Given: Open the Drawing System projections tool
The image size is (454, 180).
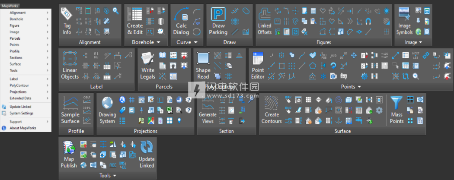Looking at the screenshot, I should pyautogui.click(x=107, y=110).
